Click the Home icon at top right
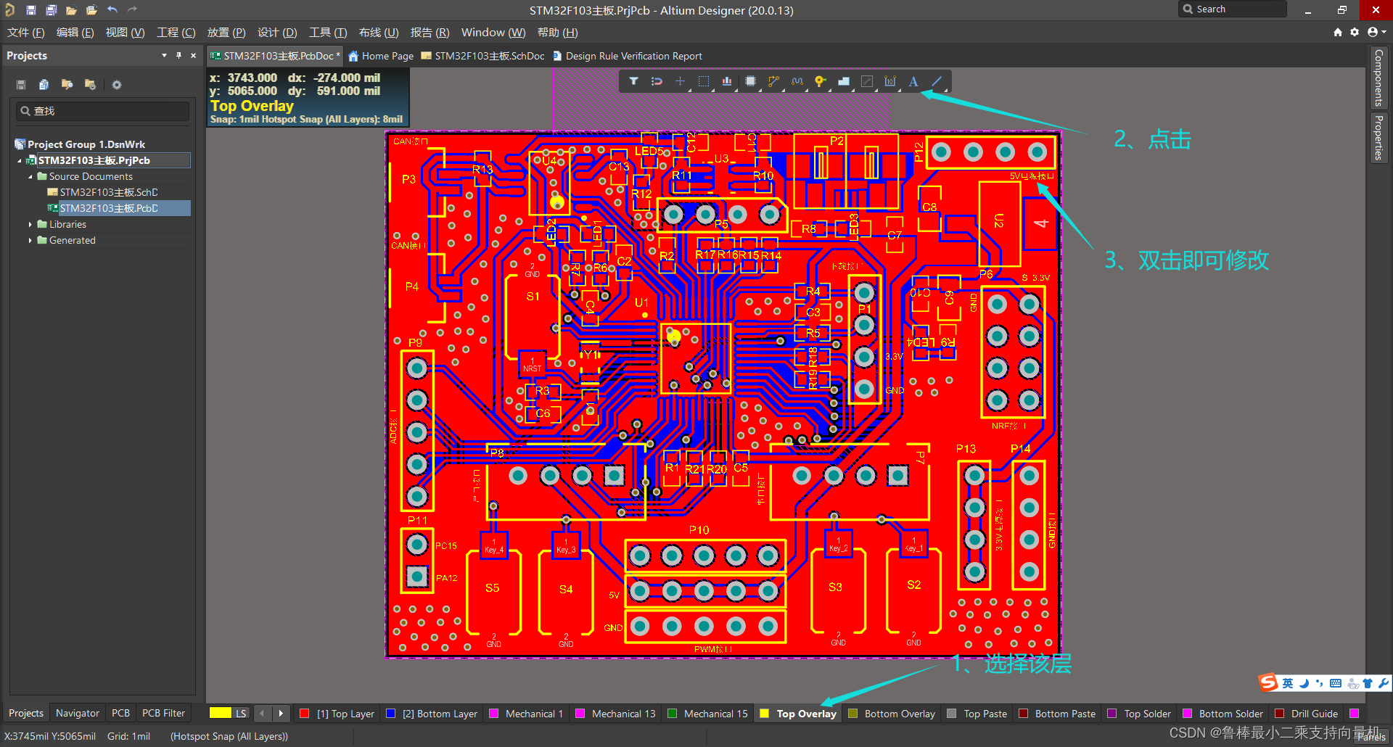 (x=1338, y=32)
